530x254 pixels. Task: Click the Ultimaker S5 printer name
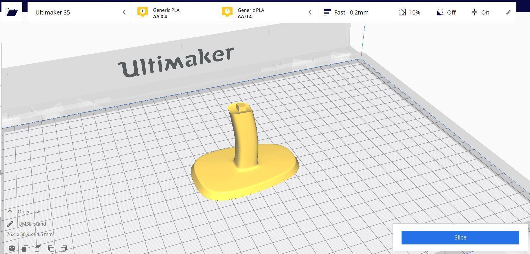(52, 12)
